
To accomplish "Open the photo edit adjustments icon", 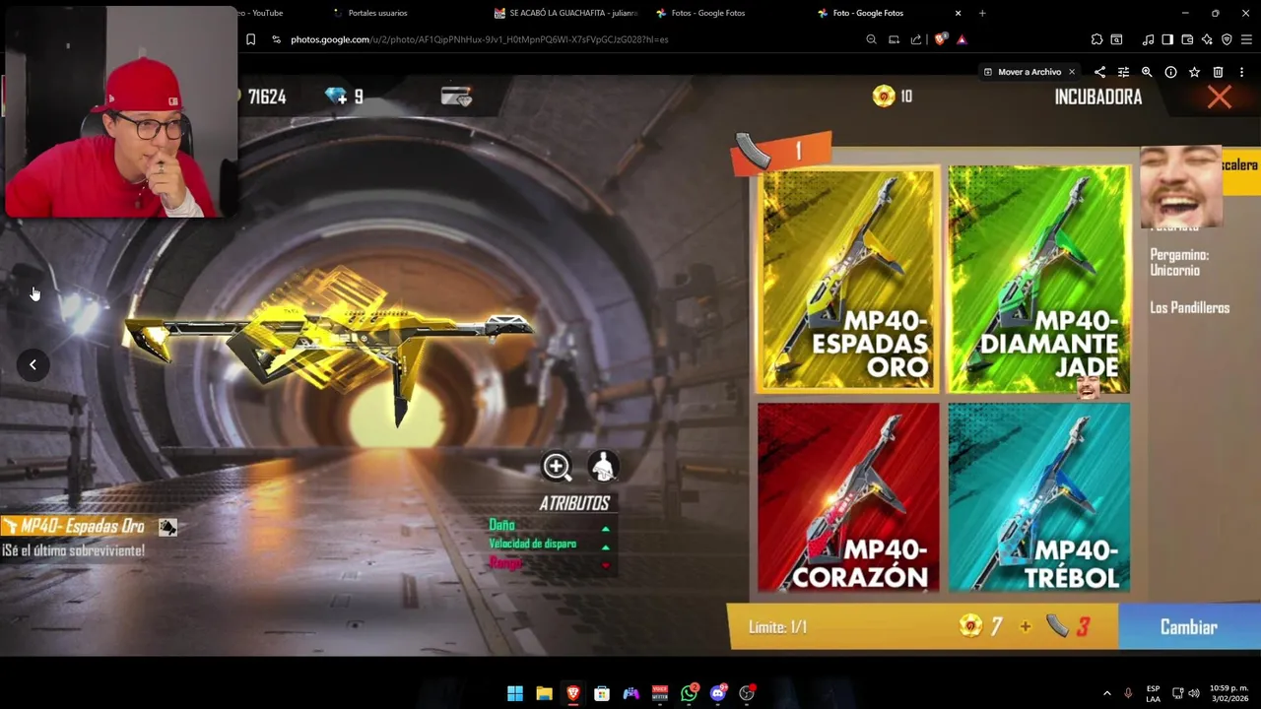I will point(1123,72).
